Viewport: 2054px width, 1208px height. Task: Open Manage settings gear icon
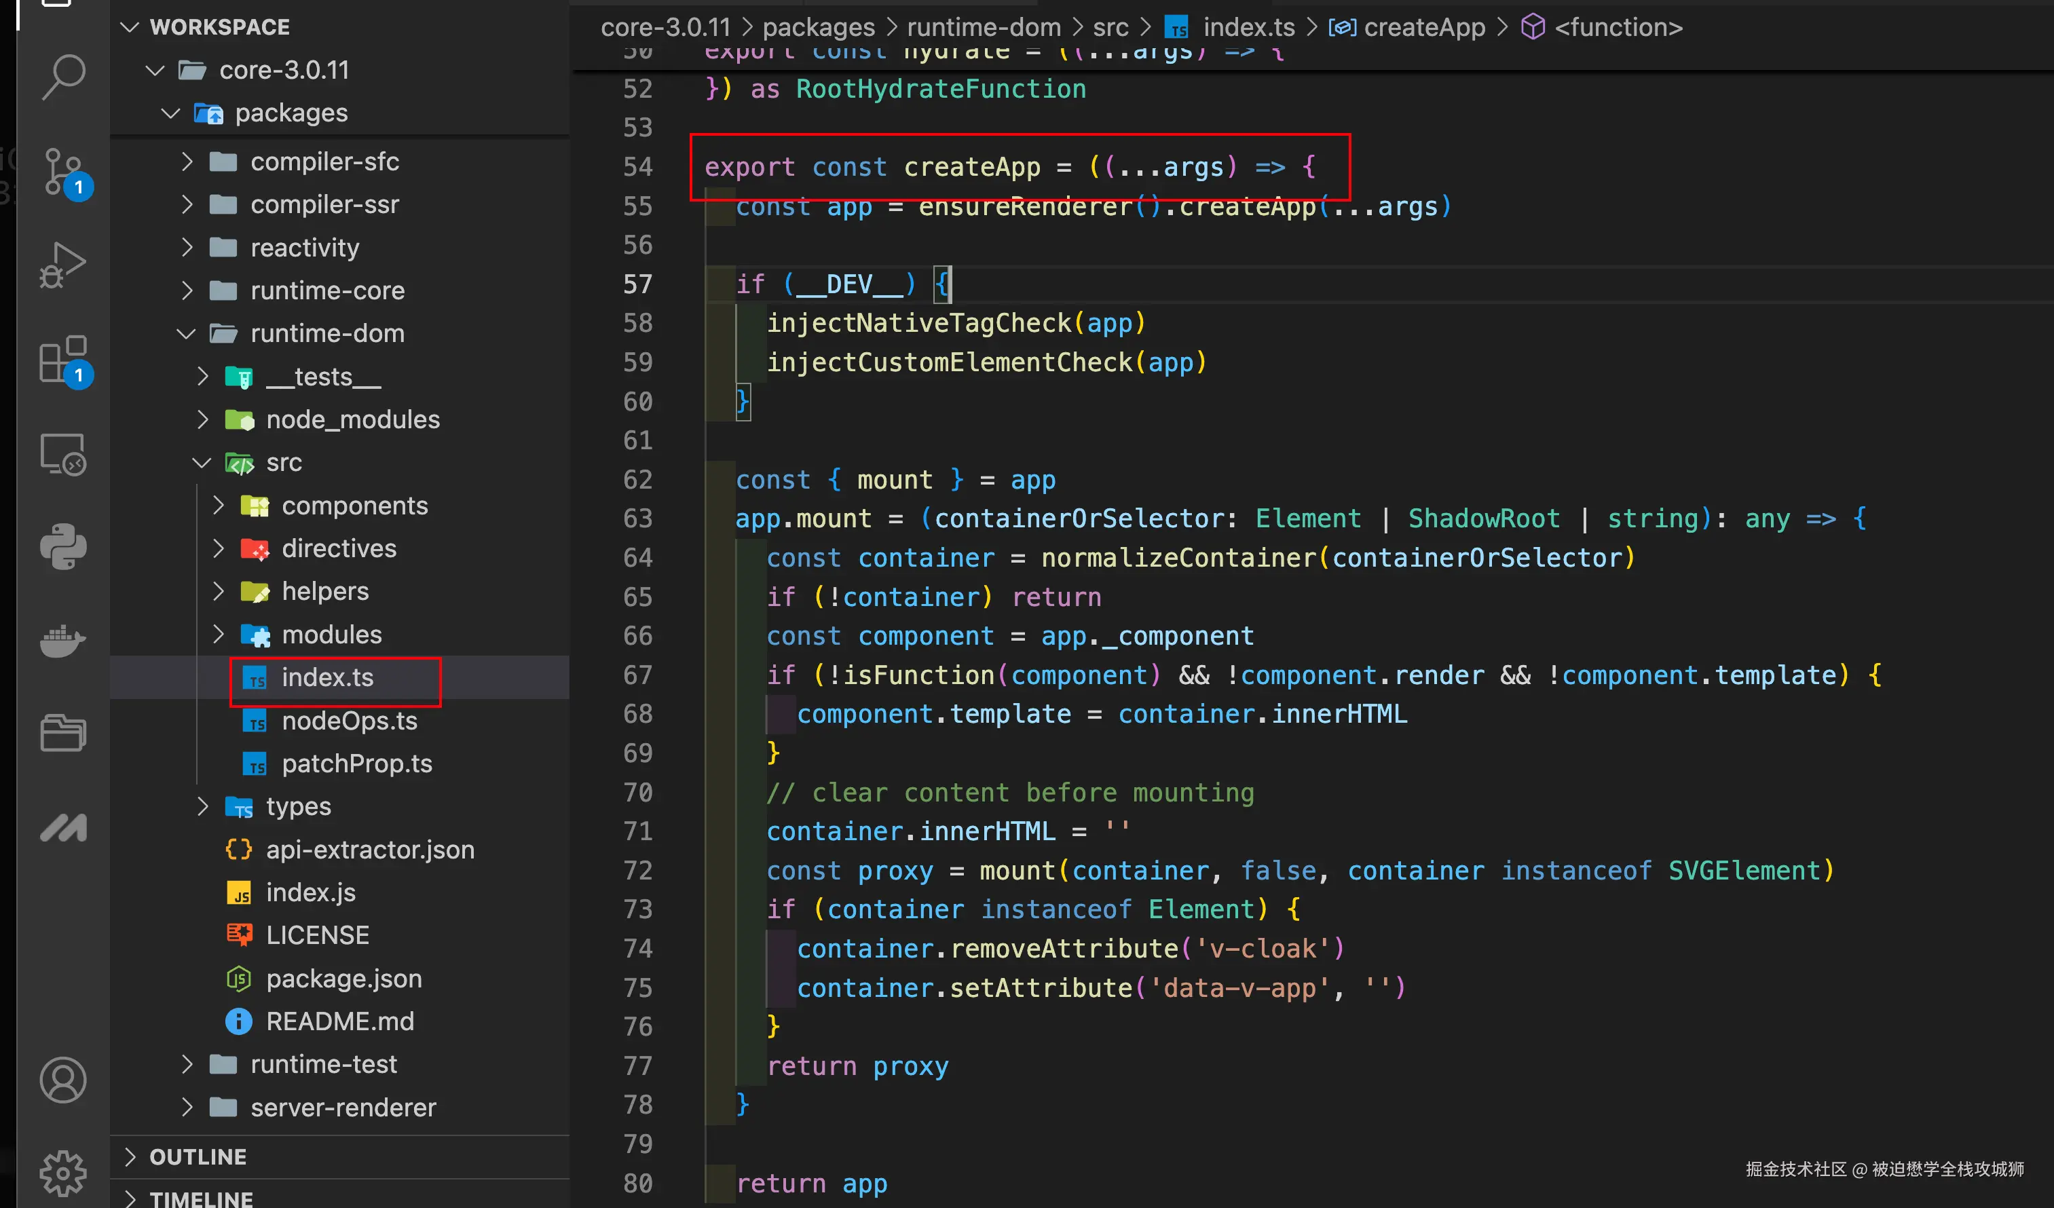62,1172
